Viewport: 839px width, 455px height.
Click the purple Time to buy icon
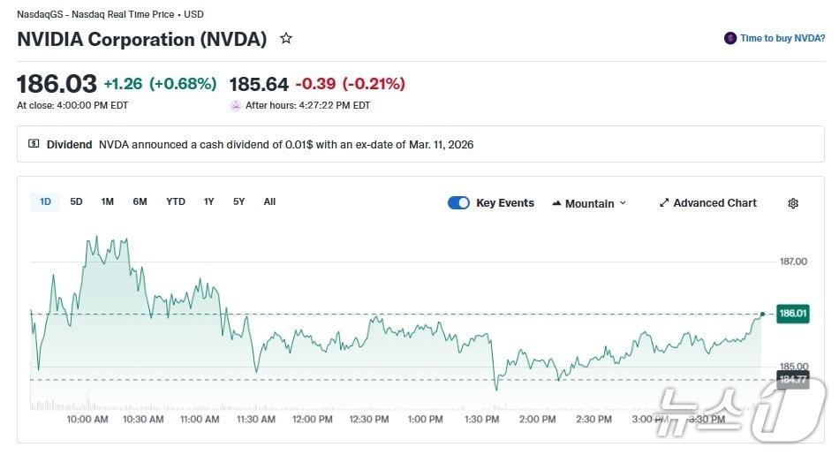pos(730,38)
